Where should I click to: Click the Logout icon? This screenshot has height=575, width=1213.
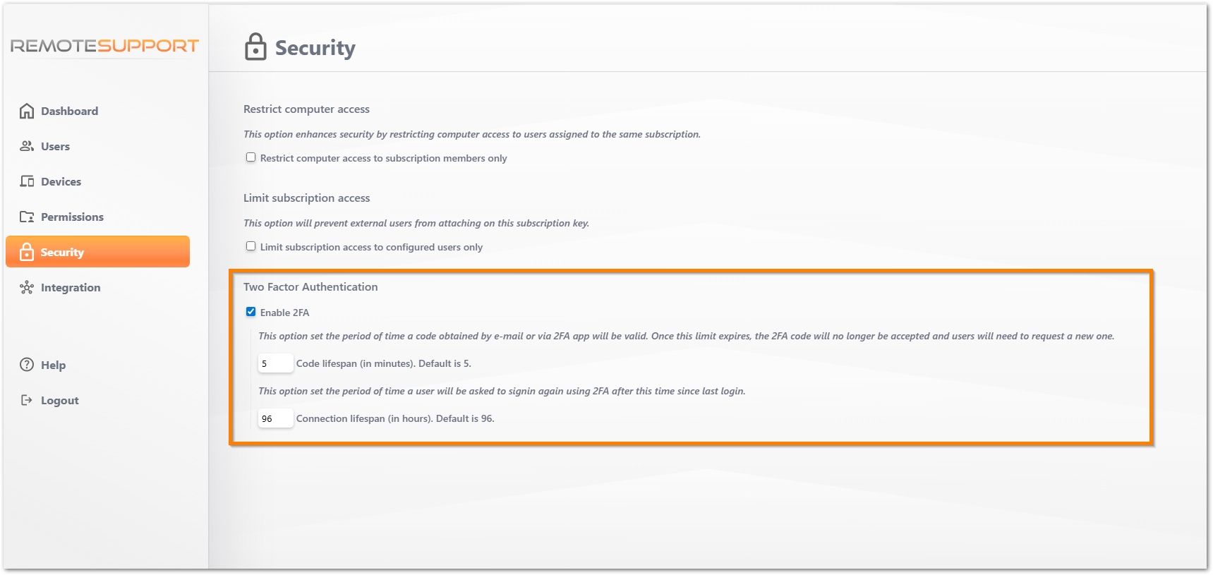click(x=26, y=400)
